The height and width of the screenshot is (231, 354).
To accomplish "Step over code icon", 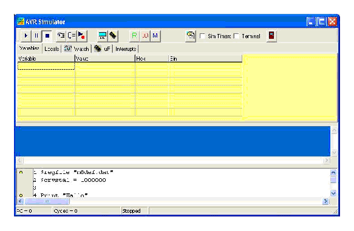I will pos(72,36).
